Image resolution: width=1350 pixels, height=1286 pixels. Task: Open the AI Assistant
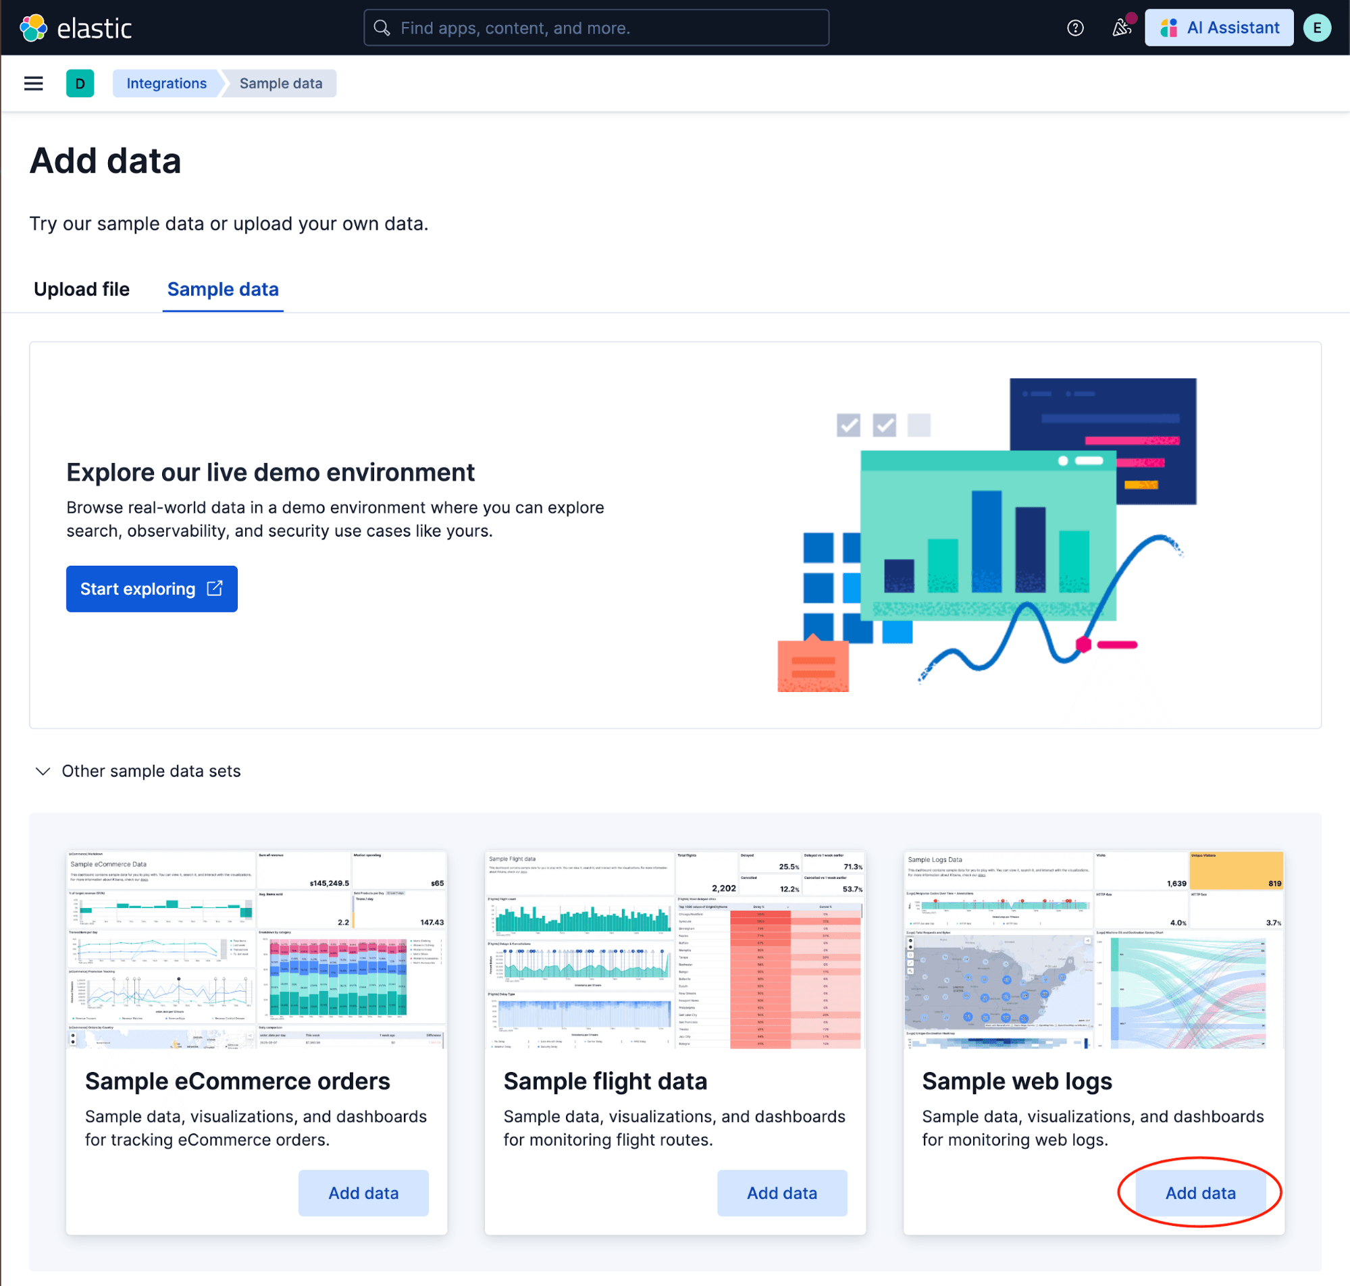(1218, 28)
